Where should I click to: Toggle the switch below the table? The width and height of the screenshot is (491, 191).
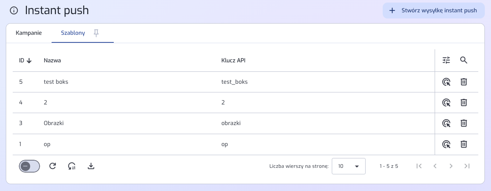29,166
